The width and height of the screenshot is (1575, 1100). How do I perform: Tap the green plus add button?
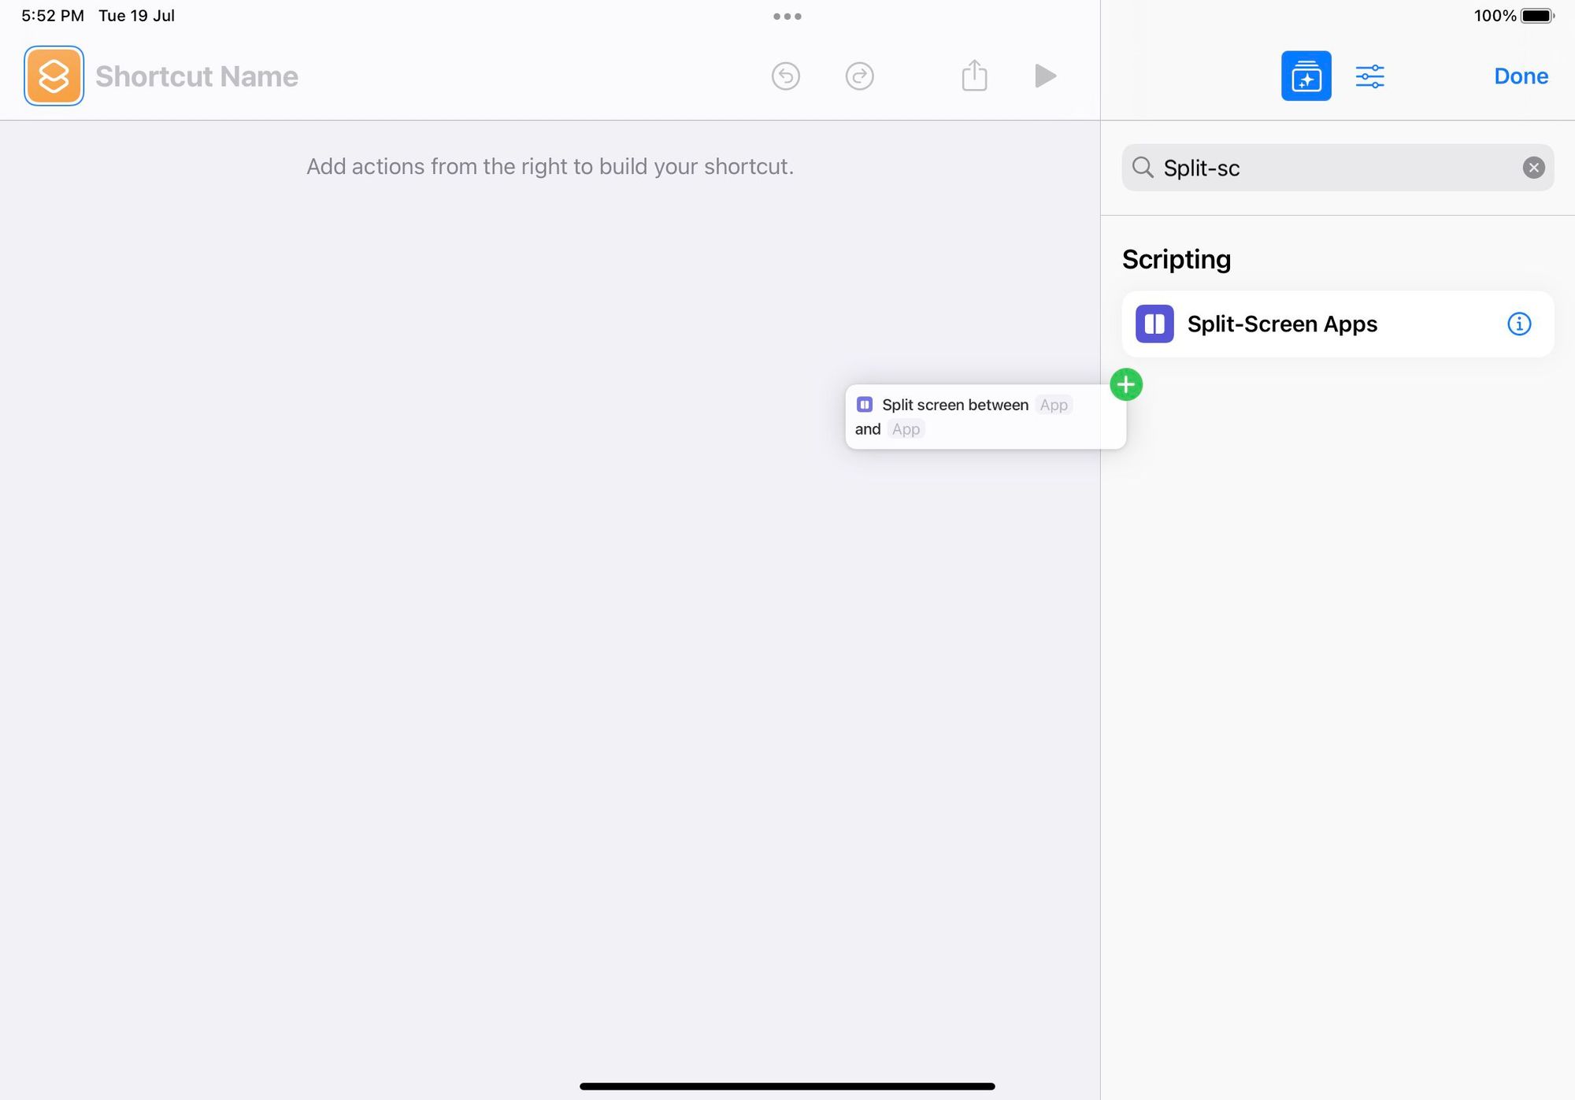pos(1126,383)
